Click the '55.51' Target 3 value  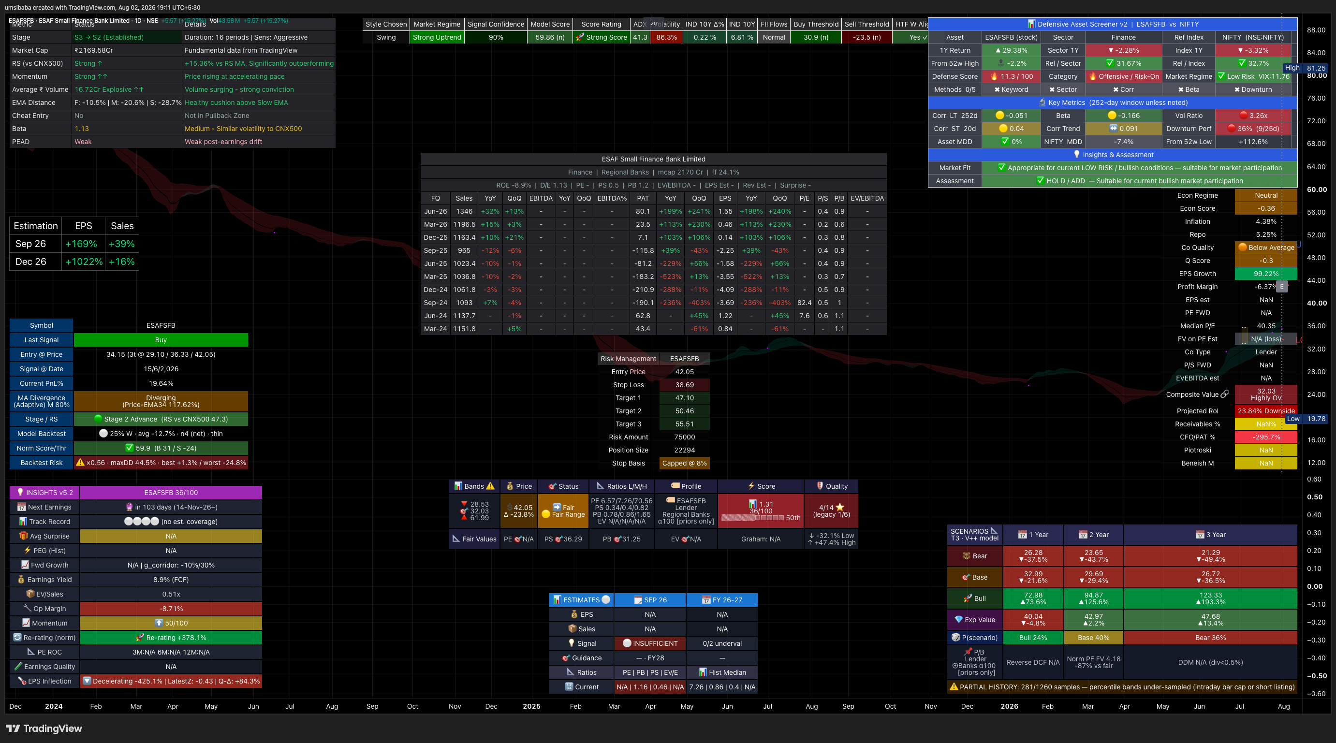[x=684, y=424]
